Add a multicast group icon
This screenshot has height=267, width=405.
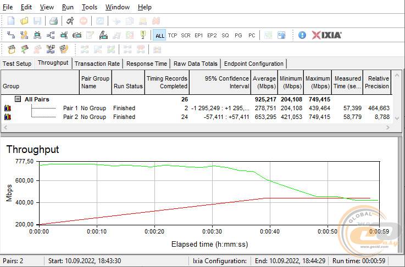(51, 35)
